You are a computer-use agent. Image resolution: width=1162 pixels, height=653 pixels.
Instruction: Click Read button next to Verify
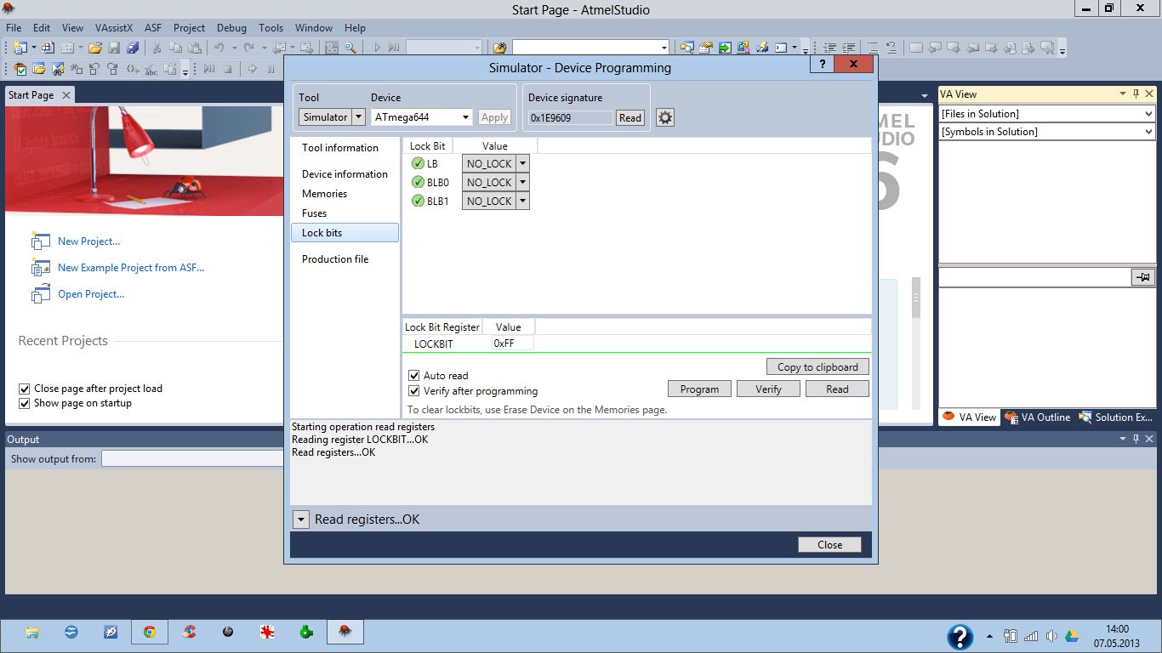coord(837,389)
